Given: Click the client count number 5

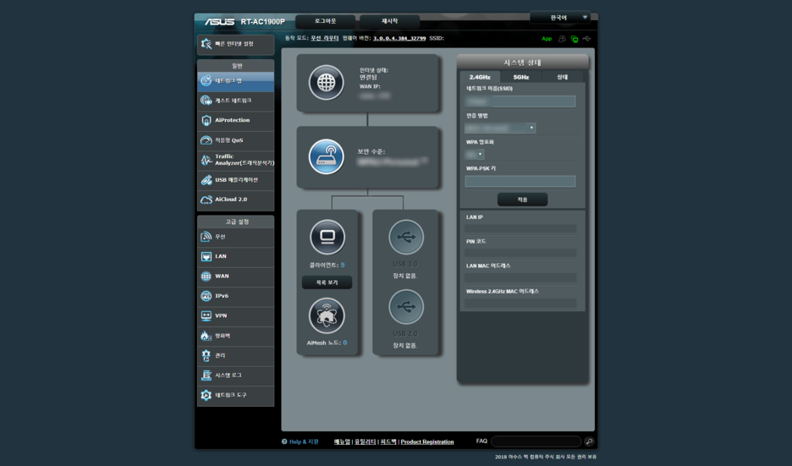Looking at the screenshot, I should point(343,265).
